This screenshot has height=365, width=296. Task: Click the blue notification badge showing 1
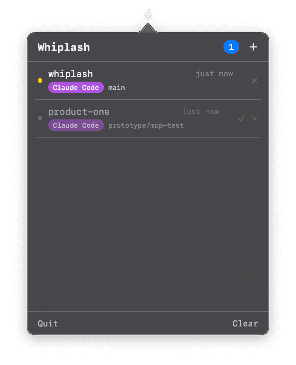click(231, 47)
